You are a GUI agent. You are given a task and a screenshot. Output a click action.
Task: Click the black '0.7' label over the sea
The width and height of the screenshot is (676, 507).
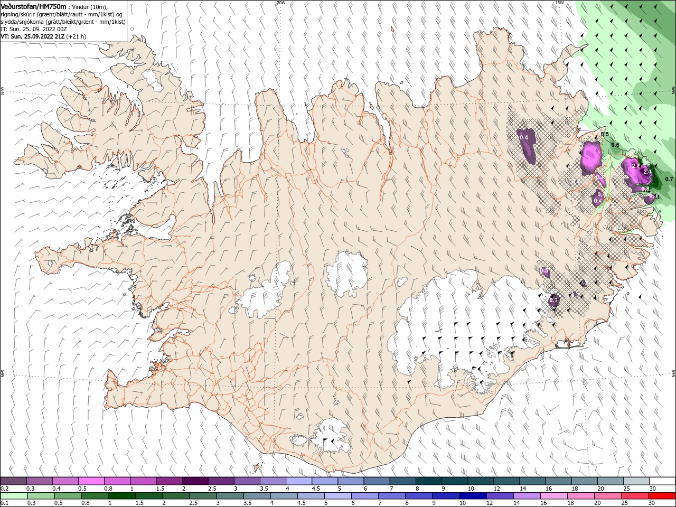[x=669, y=179]
